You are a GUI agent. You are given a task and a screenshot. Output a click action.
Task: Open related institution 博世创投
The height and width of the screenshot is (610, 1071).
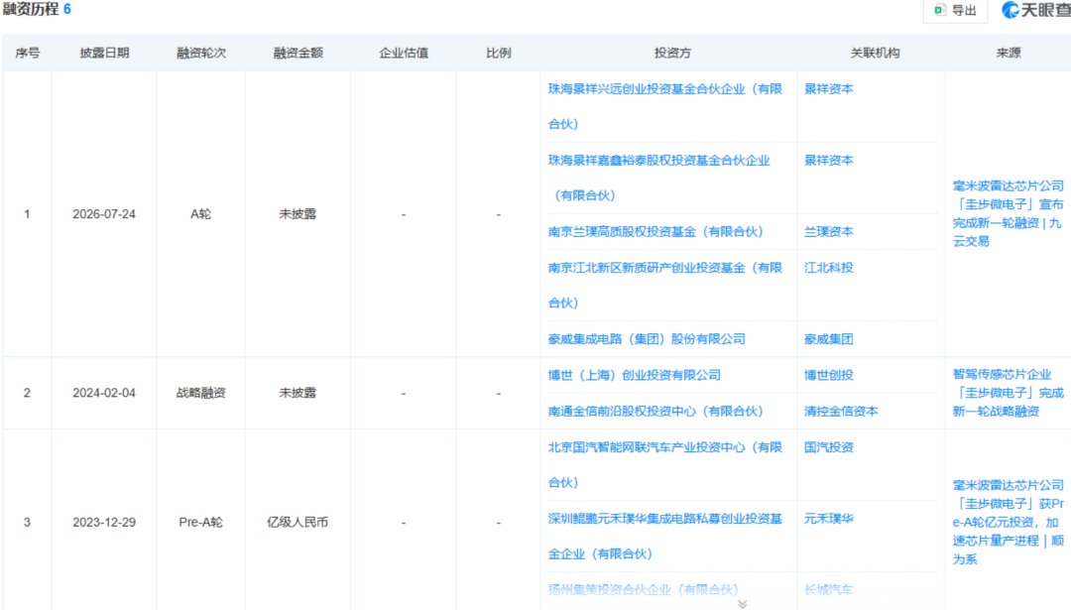[x=828, y=375]
